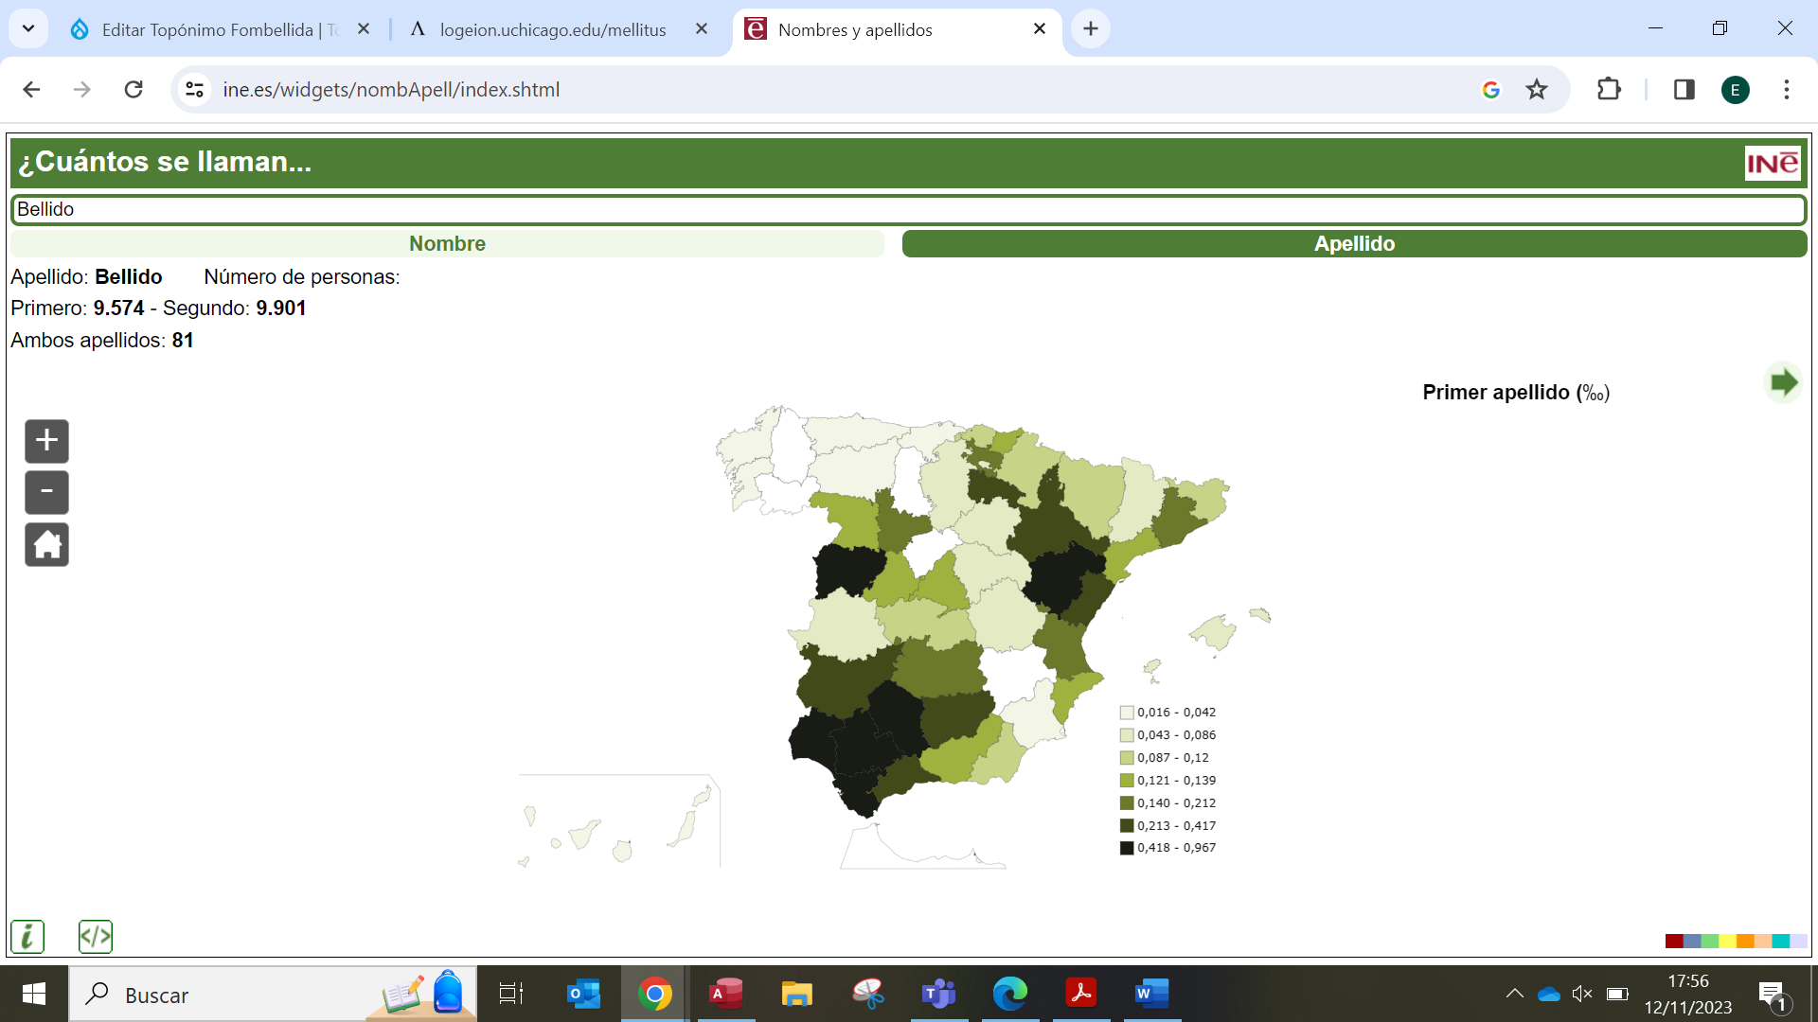Screen dimensions: 1818x1022
Task: Switch to Editar Topónimo Fombellida tab
Action: 208,30
